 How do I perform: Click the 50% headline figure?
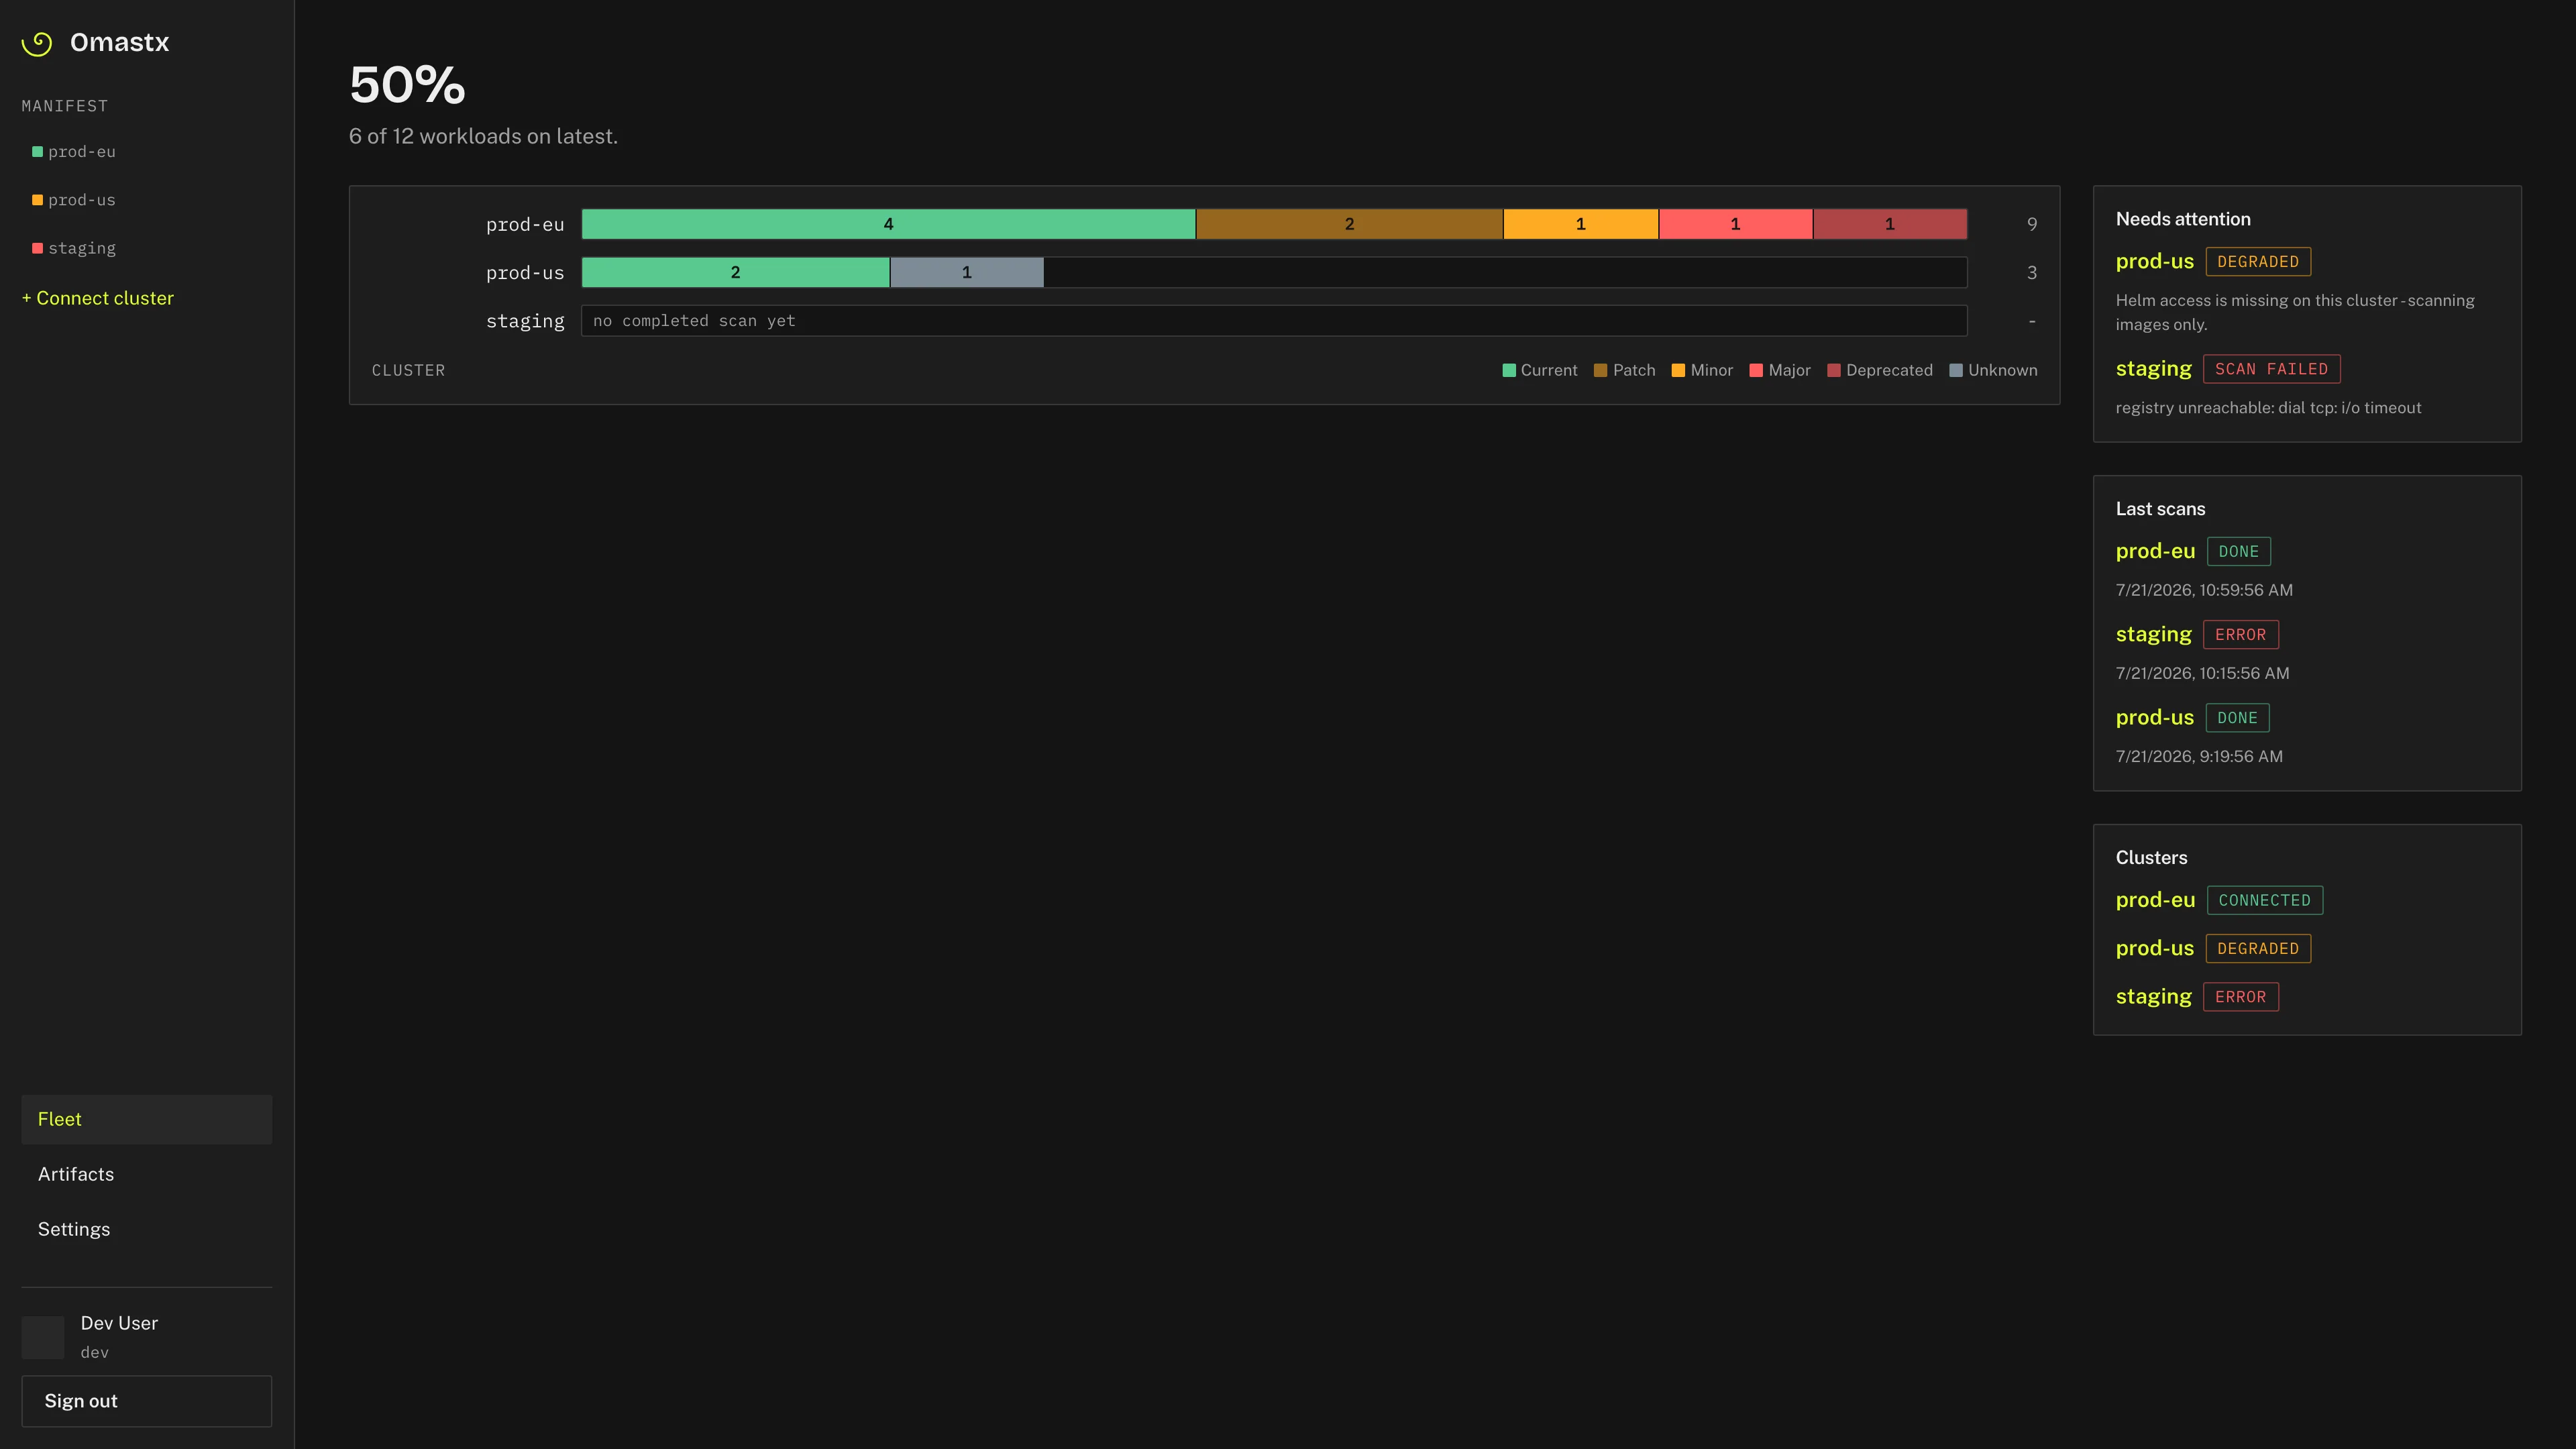(407, 85)
